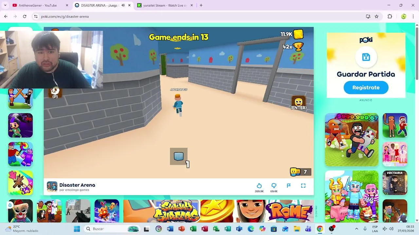Open File Explorer from the taskbar
The width and height of the screenshot is (419, 235).
point(297,229)
